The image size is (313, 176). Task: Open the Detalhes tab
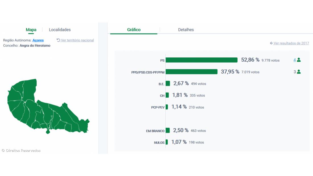click(x=186, y=30)
